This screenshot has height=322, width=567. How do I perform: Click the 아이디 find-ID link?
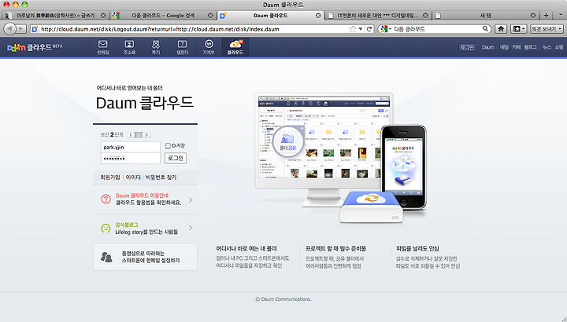(133, 177)
